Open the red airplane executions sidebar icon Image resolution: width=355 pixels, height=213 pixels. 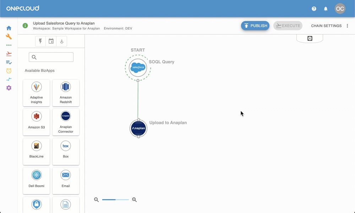(9, 54)
